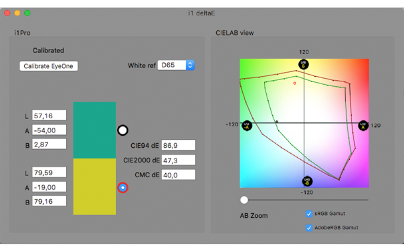The width and height of the screenshot is (404, 252).
Task: Click the B field showing 79,16
Action: pyautogui.click(x=49, y=201)
